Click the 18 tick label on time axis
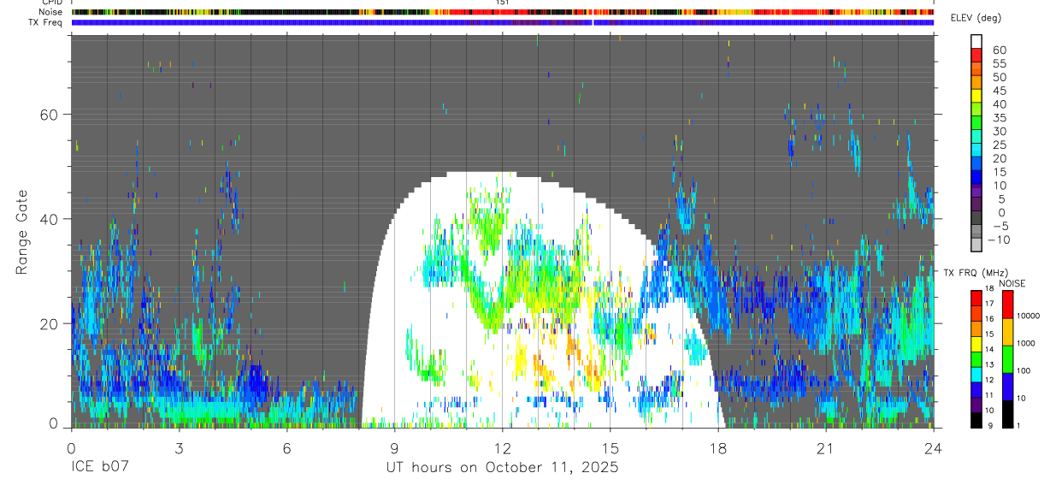1050x485 pixels. (717, 448)
